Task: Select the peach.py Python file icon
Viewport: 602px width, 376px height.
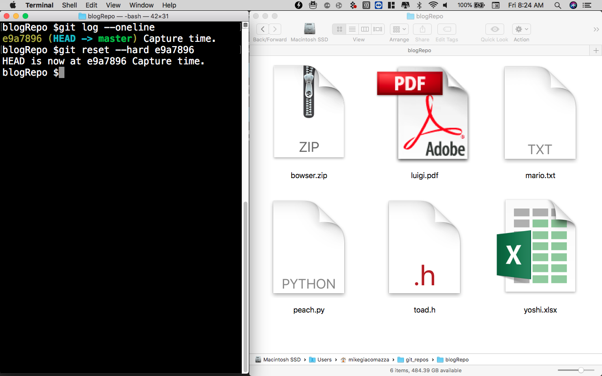Action: 309,247
